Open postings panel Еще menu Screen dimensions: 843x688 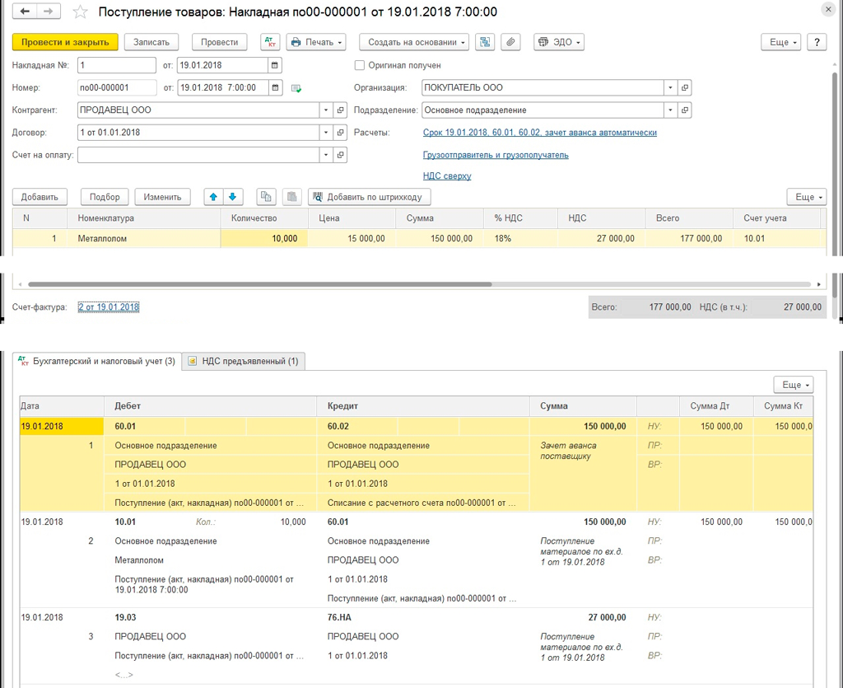click(x=794, y=385)
